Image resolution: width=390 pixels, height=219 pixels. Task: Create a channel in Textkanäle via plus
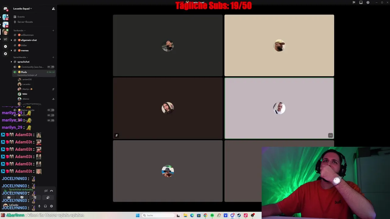coord(53,30)
